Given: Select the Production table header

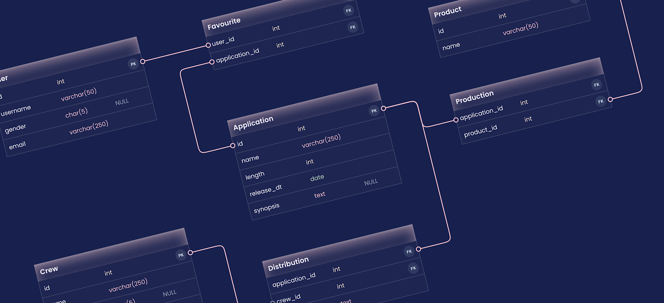Looking at the screenshot, I should (527, 84).
